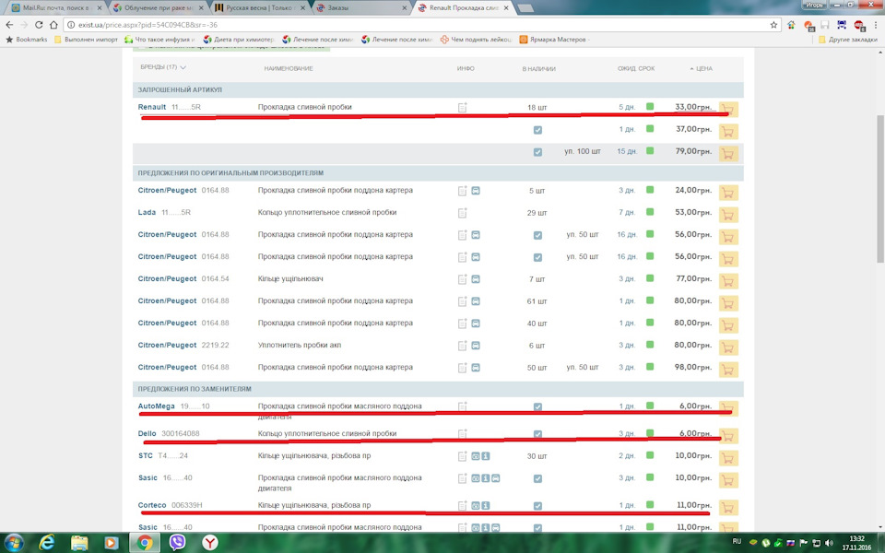Click green status indicator in Renault row

(x=650, y=106)
